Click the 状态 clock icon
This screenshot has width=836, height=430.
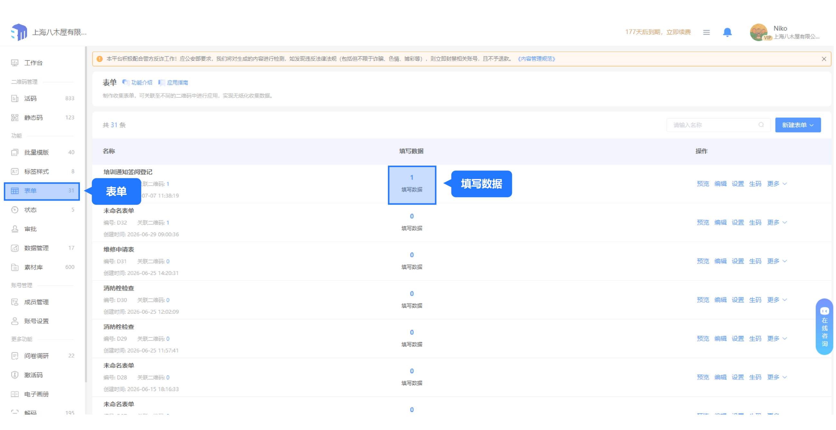pos(14,210)
